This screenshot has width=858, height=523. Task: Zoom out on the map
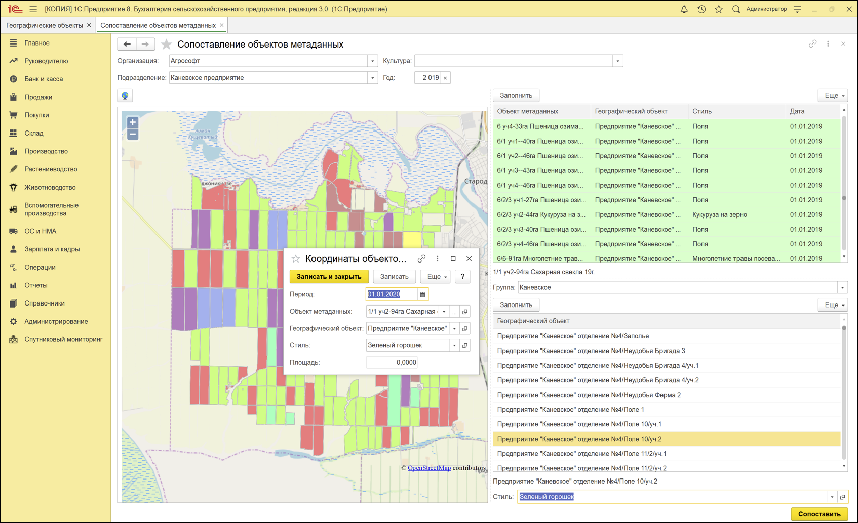(133, 135)
